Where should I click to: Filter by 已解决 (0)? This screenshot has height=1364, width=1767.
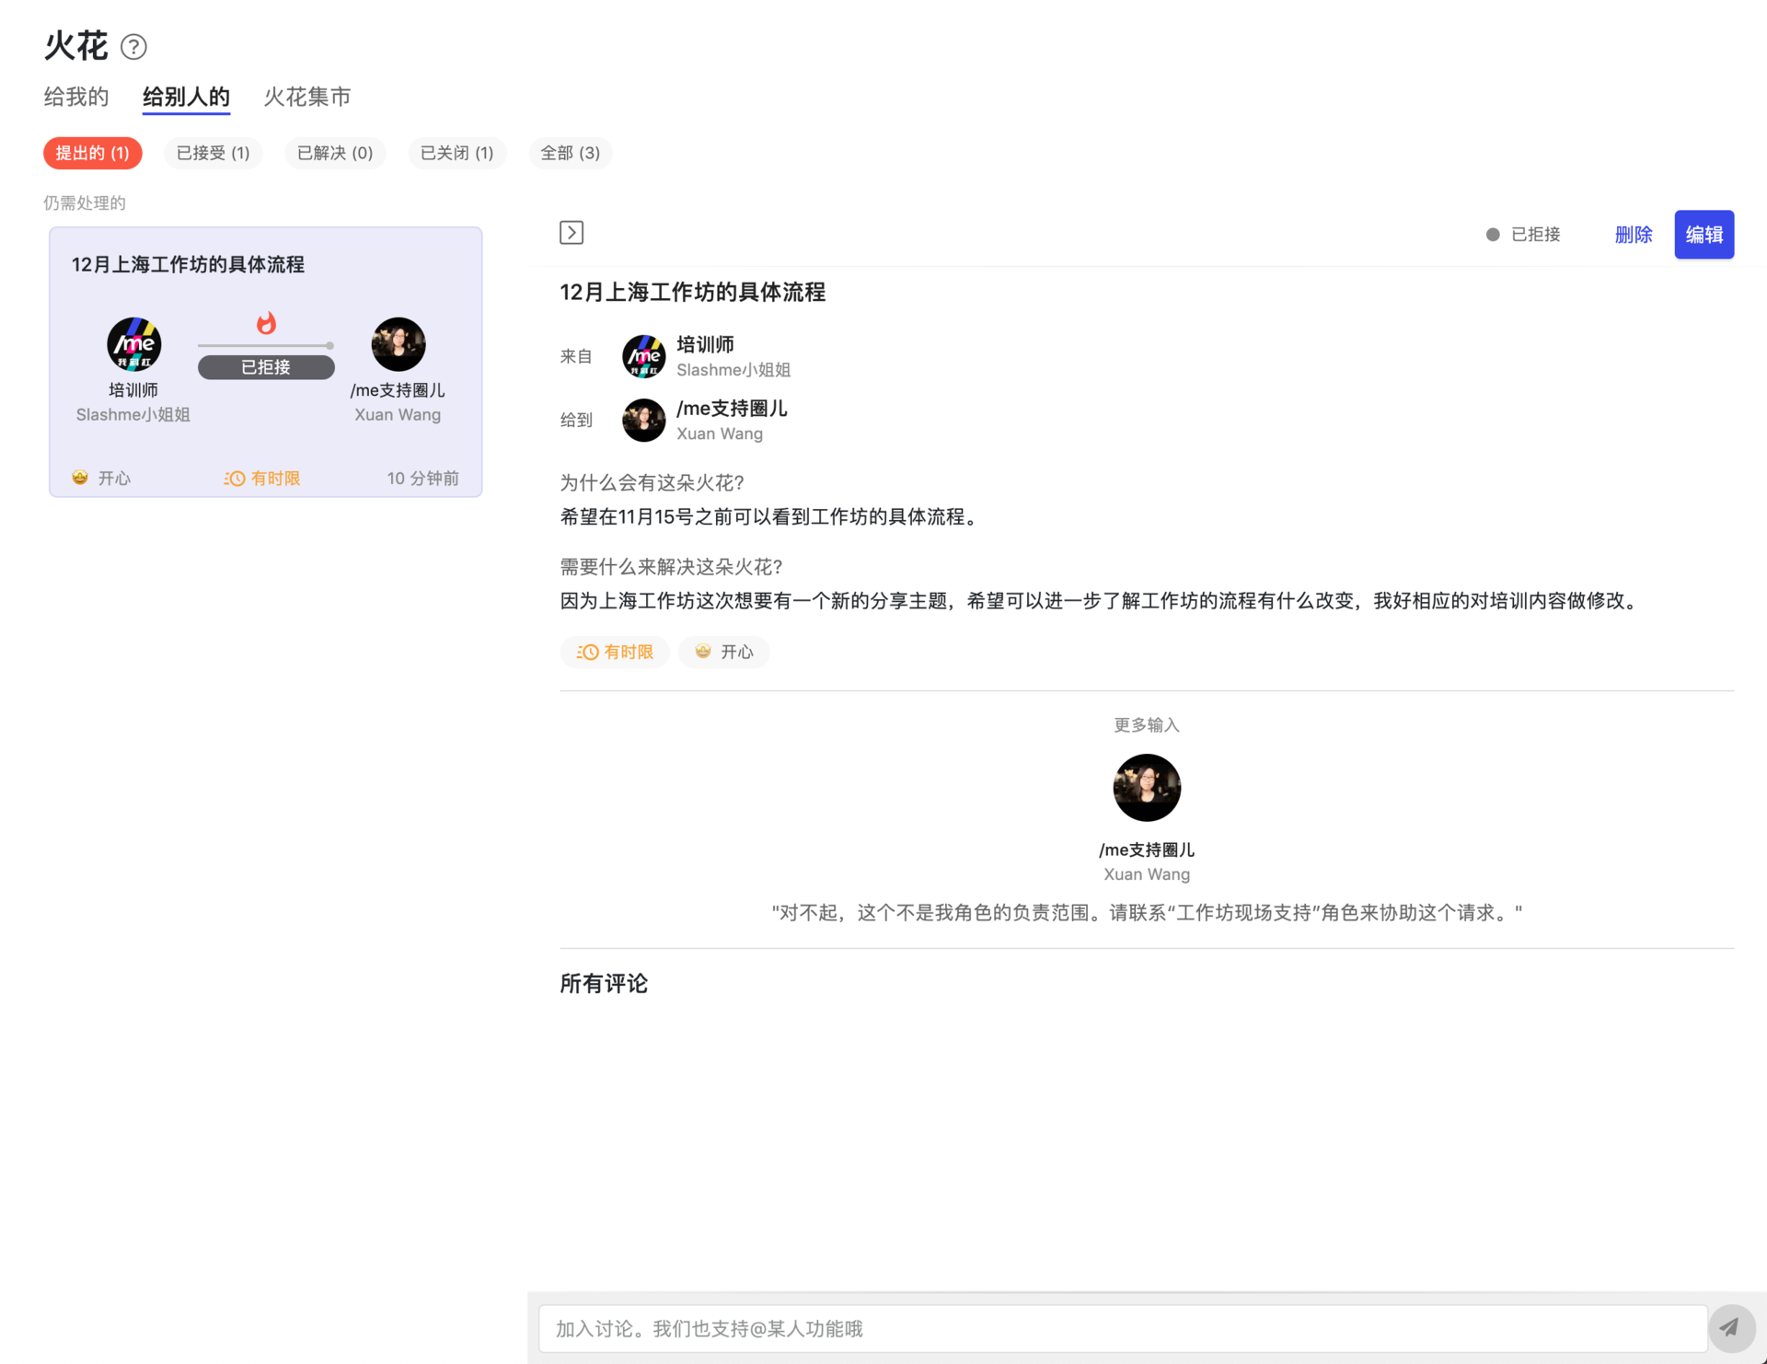point(335,153)
